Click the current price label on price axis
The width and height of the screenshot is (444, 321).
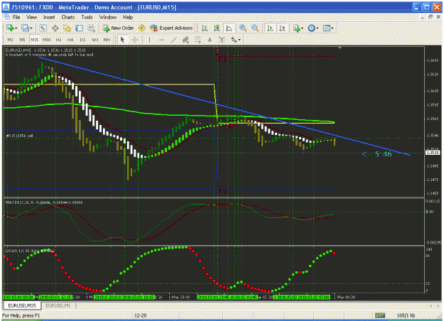pyautogui.click(x=433, y=153)
